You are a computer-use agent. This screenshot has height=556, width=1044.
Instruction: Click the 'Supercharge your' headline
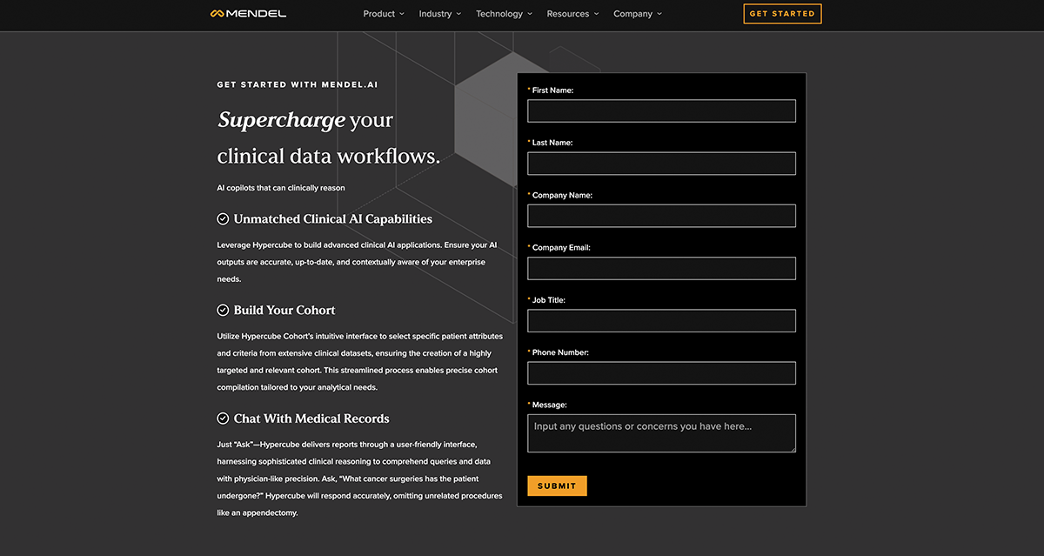coord(305,120)
